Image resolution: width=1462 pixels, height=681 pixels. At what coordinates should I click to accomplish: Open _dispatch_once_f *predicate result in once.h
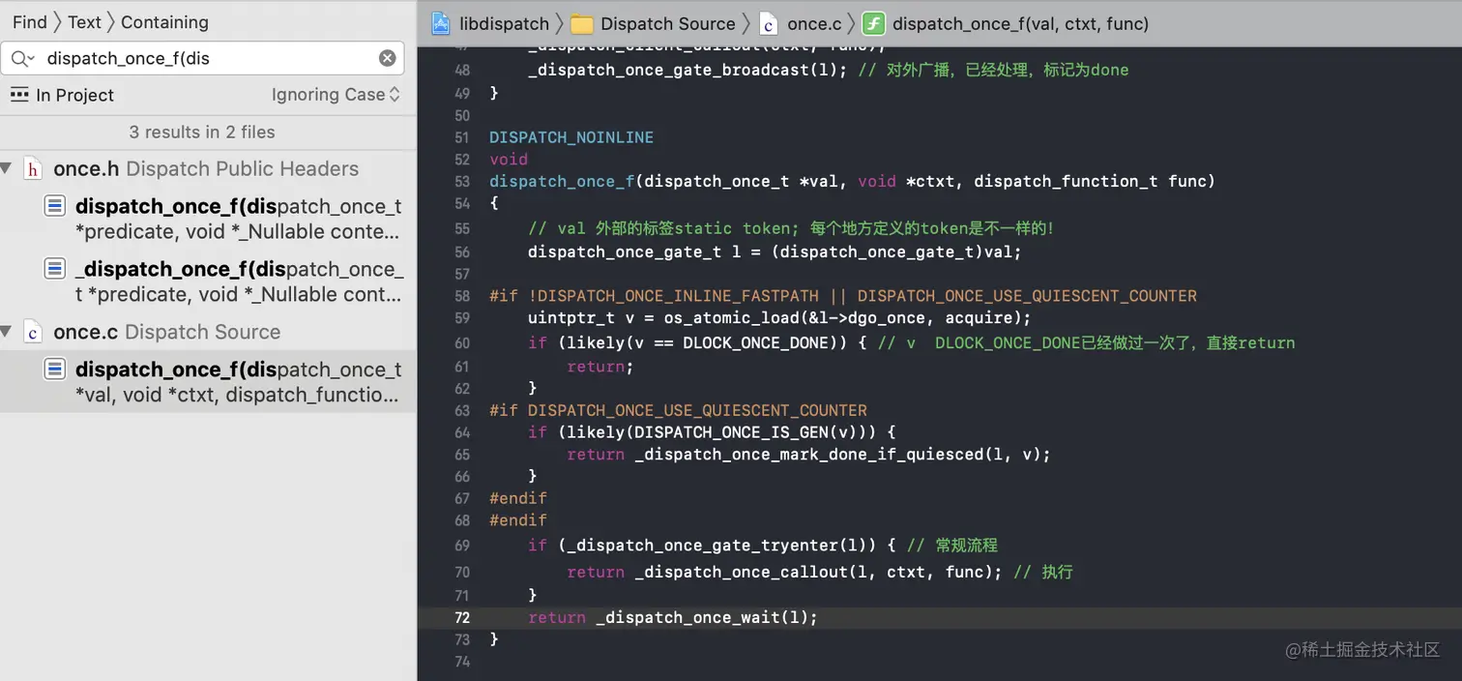[x=208, y=281]
